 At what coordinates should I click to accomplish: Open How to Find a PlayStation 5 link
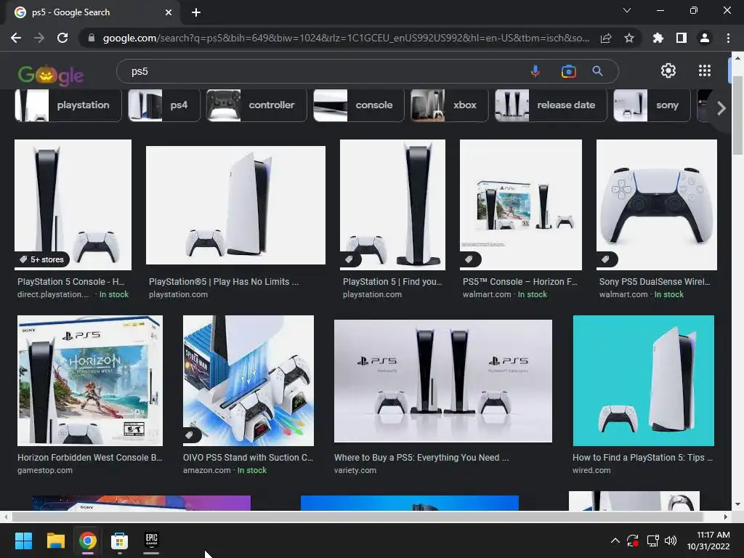[642, 458]
